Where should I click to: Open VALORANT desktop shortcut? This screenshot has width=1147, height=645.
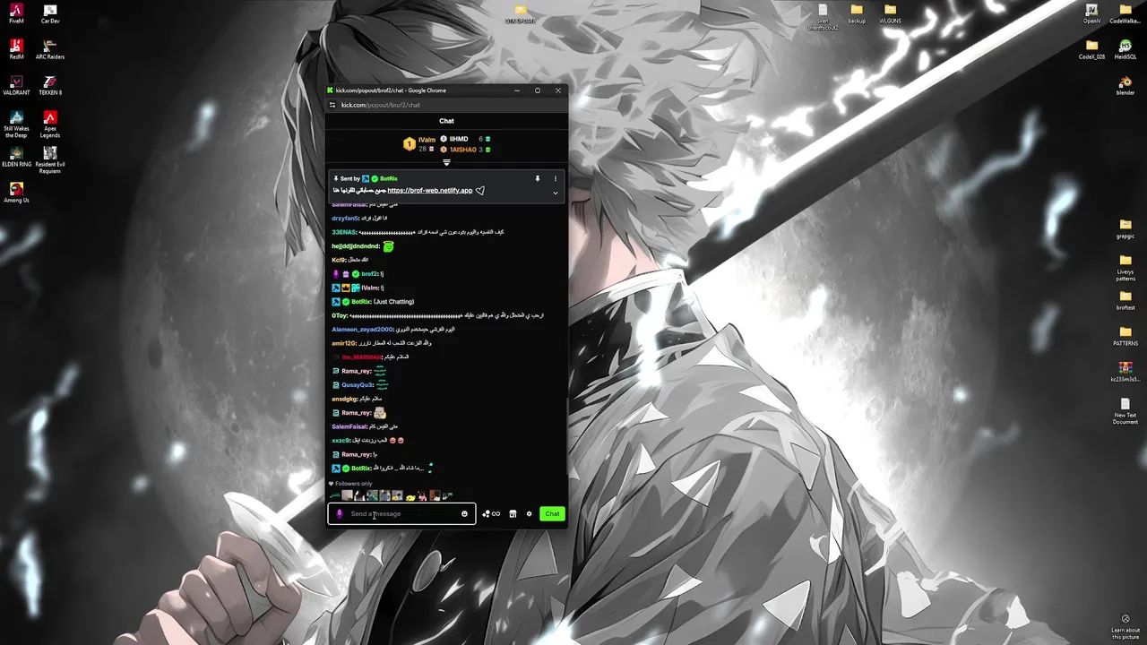pyautogui.click(x=16, y=85)
